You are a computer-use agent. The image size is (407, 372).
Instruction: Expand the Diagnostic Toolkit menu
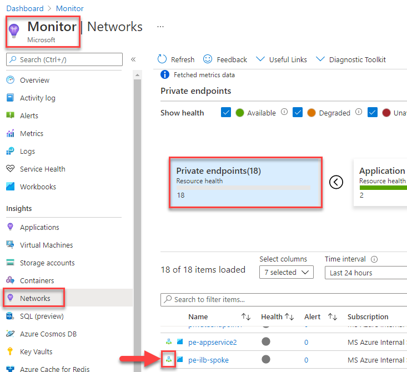(351, 60)
